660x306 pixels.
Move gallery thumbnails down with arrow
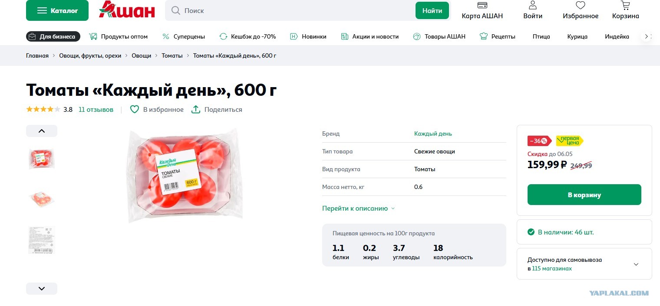[42, 289]
